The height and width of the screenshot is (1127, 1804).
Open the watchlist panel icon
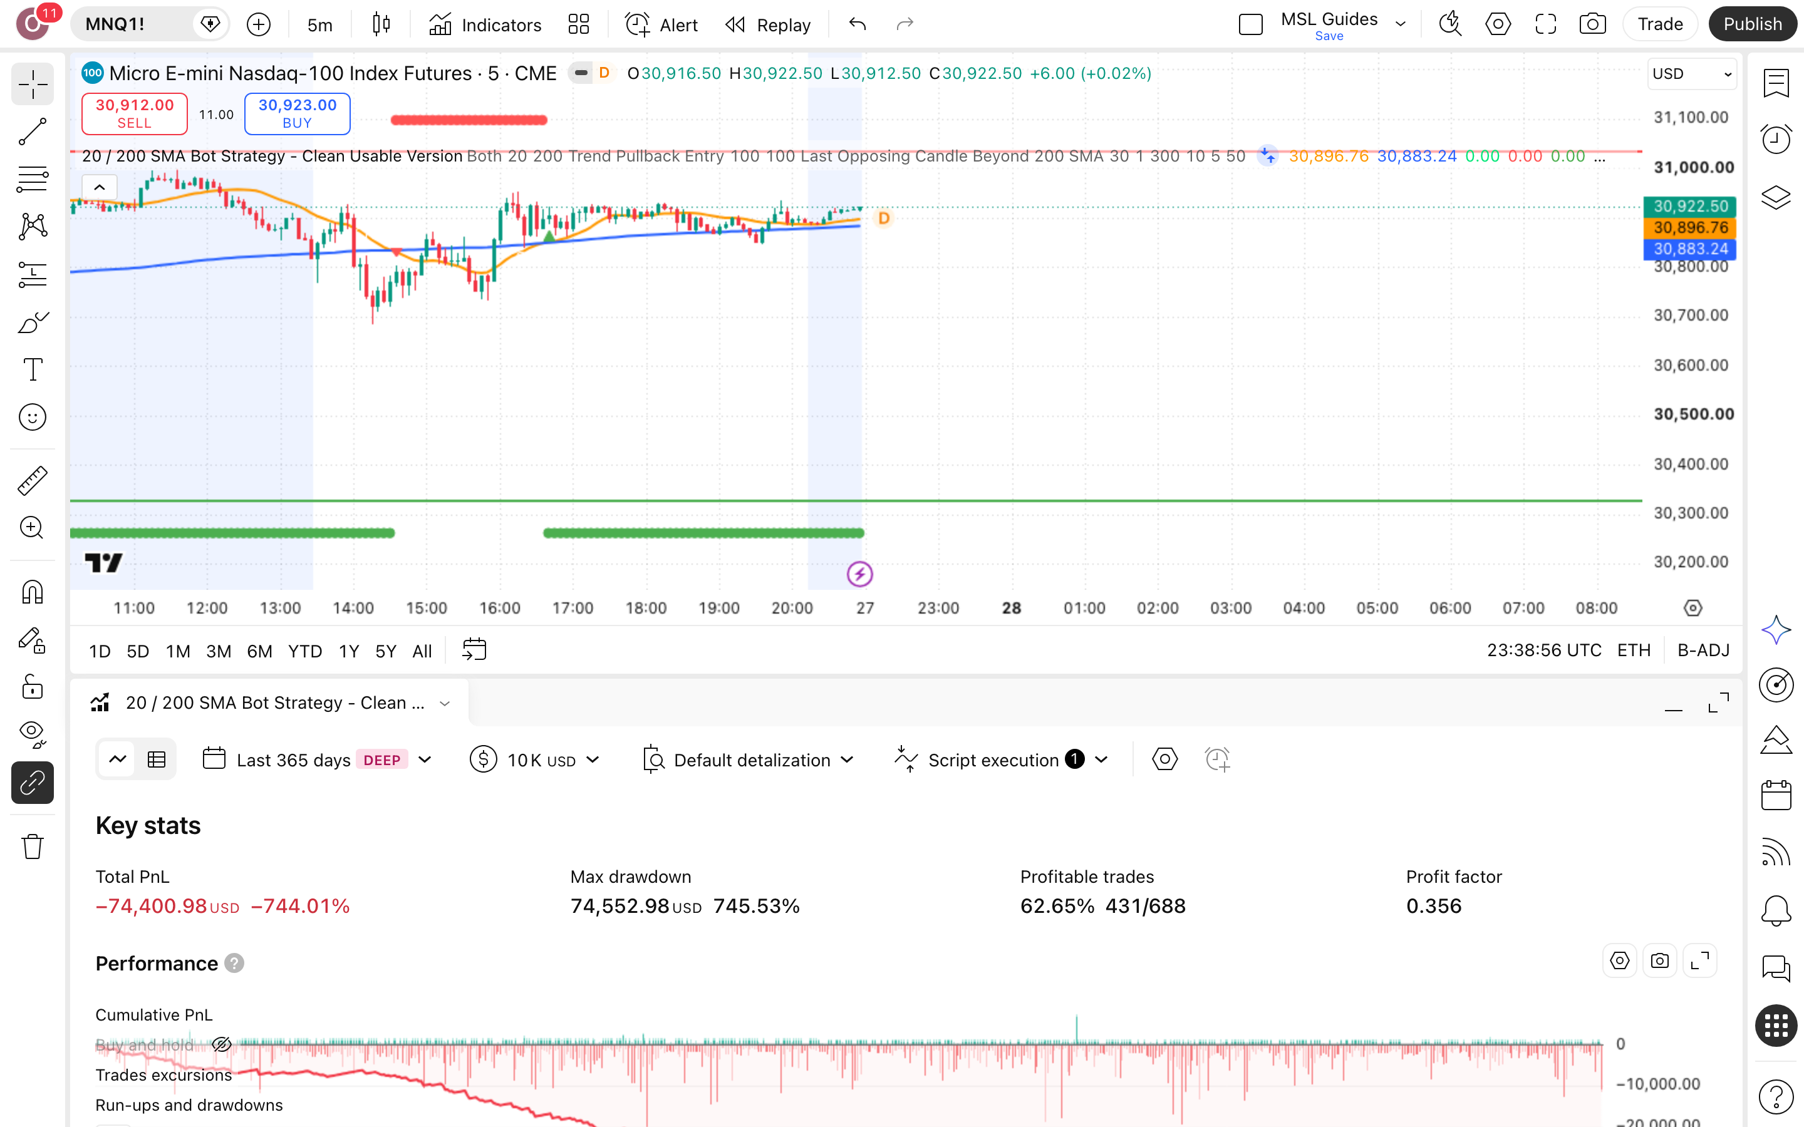point(1776,85)
